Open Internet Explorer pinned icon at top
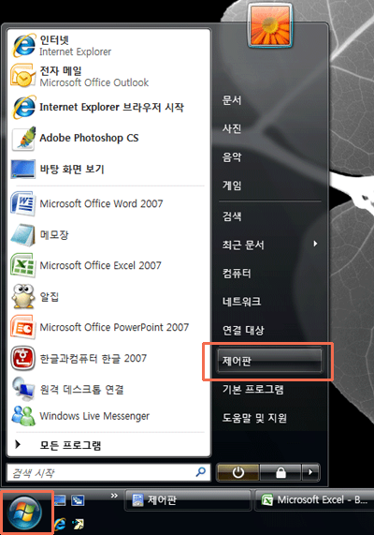The width and height of the screenshot is (374, 535). pos(23,45)
